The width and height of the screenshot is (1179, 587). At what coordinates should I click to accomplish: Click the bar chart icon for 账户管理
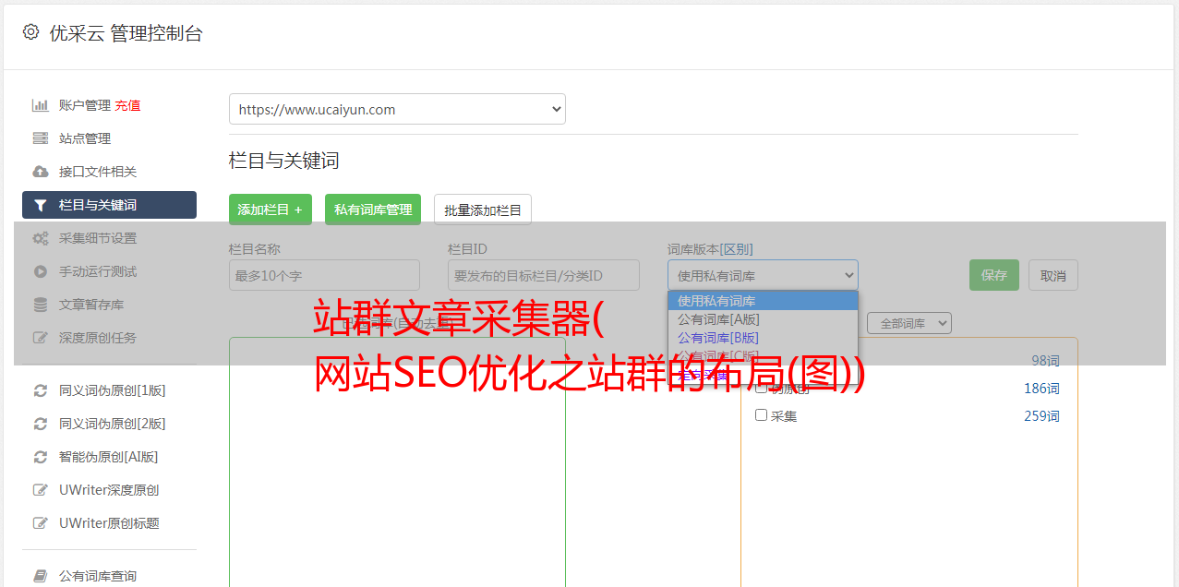click(40, 105)
